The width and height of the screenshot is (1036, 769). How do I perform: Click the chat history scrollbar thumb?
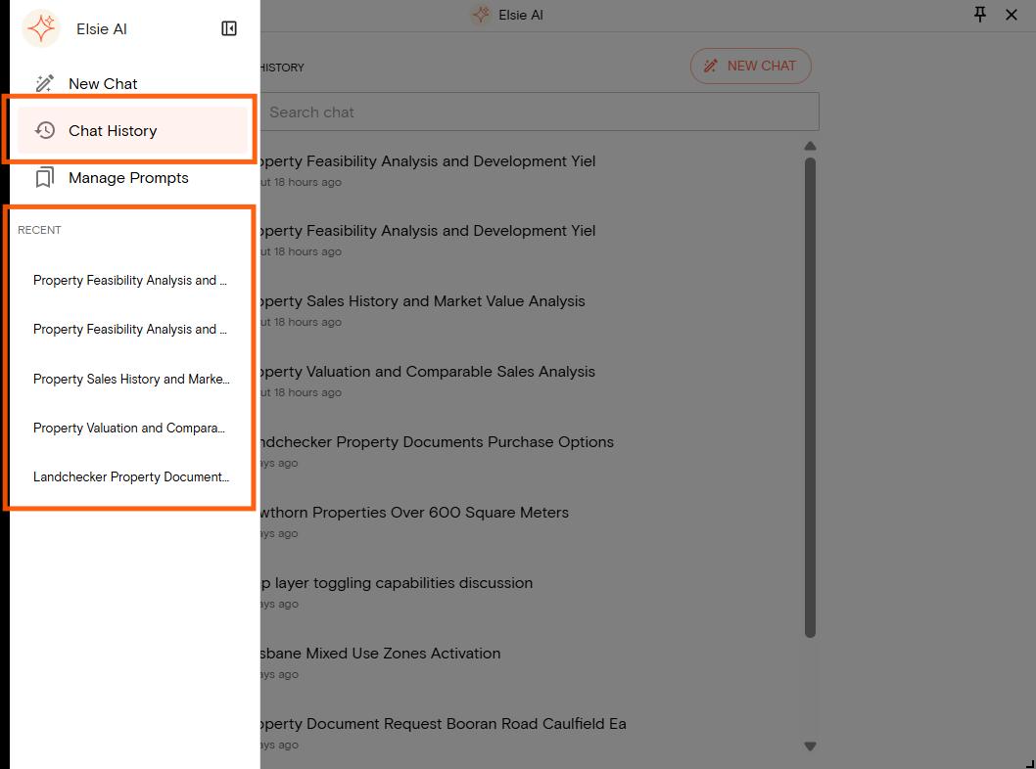tap(810, 397)
